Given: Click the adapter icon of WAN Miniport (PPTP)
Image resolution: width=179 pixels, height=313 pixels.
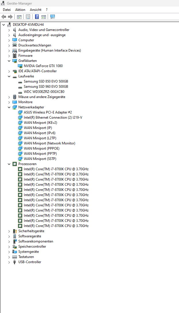Looking at the screenshot, I should [x=20, y=154].
